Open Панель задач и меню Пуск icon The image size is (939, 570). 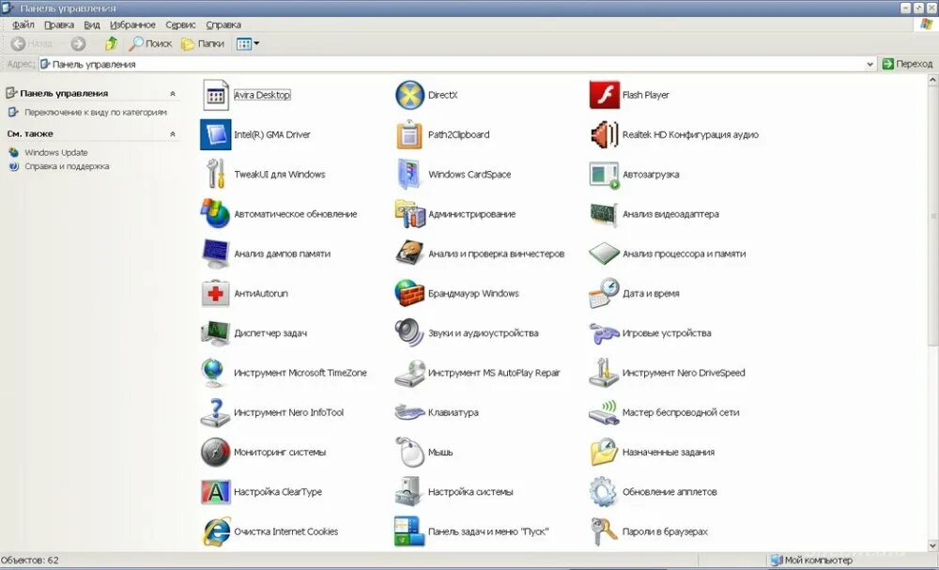click(409, 531)
